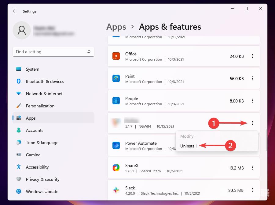Viewport: 275px width, 205px height.
Task: Click the Paint app icon
Action: click(116, 79)
